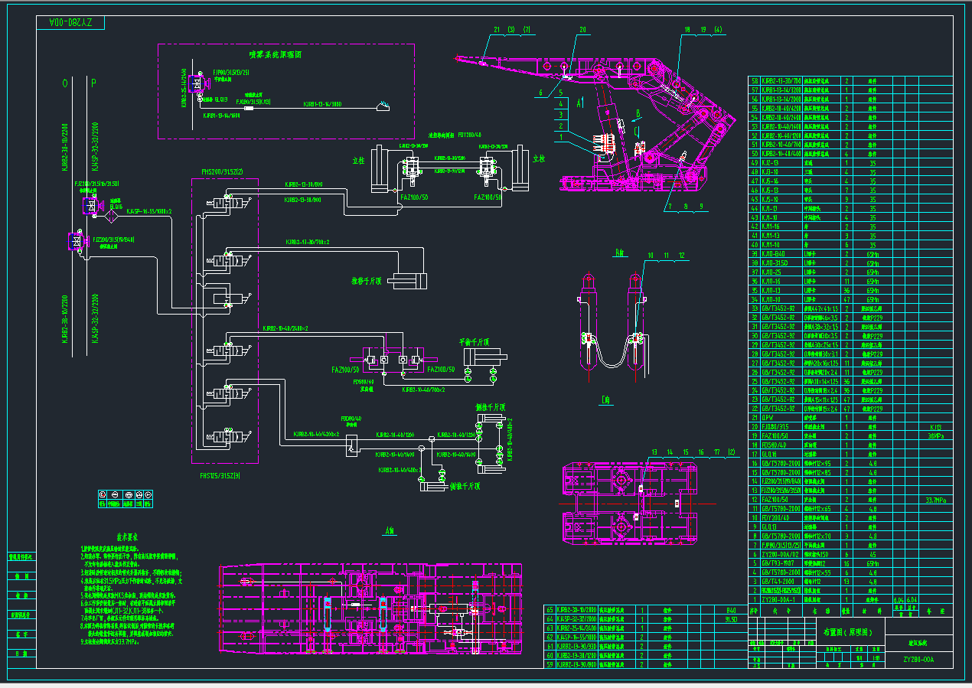Click part code GB/T41-2000 in row 3
Viewport: 972px width, 688px height.
point(779,582)
